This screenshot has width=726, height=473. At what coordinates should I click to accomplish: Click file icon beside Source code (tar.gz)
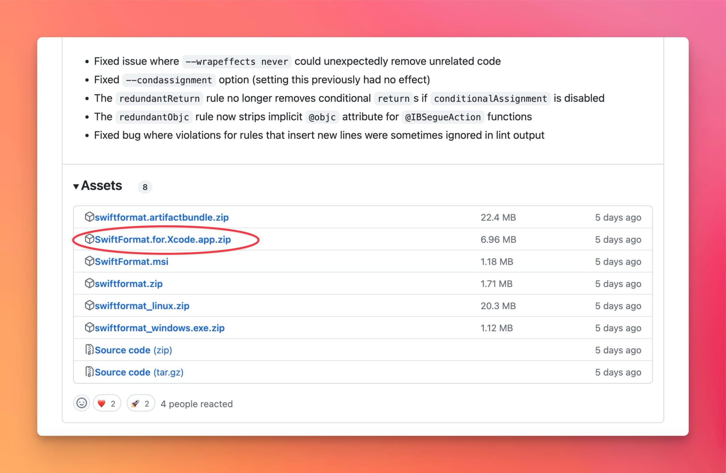point(89,372)
